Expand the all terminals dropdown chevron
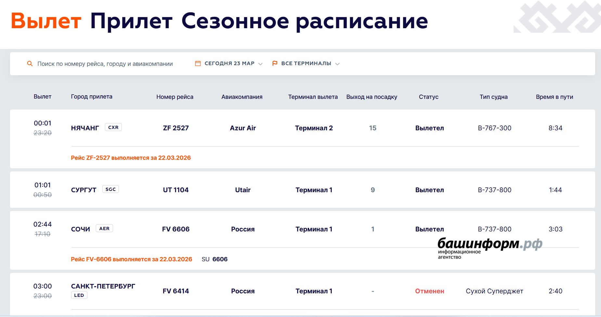 coord(337,64)
